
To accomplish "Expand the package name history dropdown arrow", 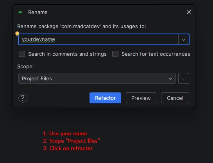I will coord(184,39).
